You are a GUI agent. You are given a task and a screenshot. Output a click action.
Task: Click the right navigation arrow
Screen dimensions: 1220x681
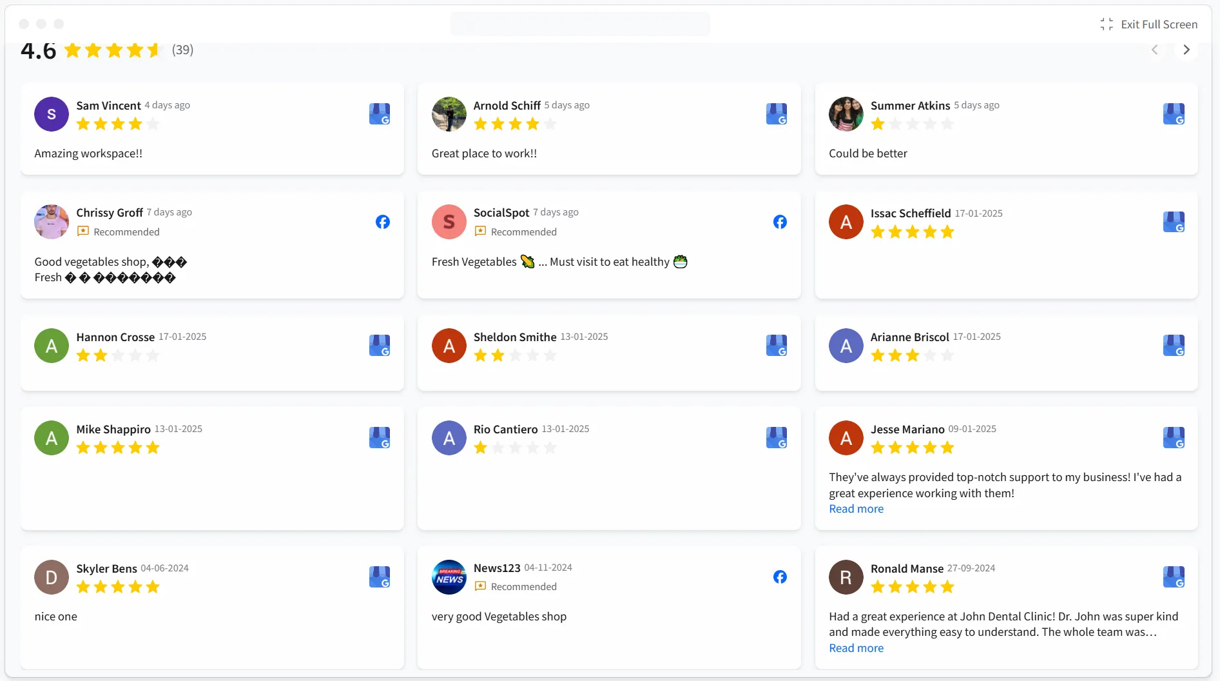pyautogui.click(x=1186, y=50)
